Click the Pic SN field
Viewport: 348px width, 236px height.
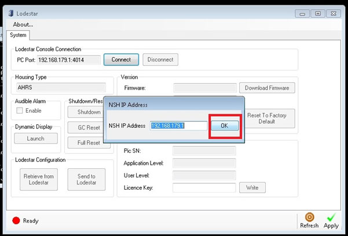pos(204,151)
